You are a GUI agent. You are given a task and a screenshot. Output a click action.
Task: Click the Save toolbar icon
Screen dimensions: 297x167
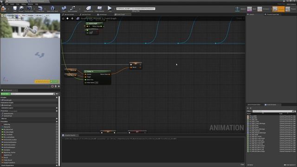15,8
